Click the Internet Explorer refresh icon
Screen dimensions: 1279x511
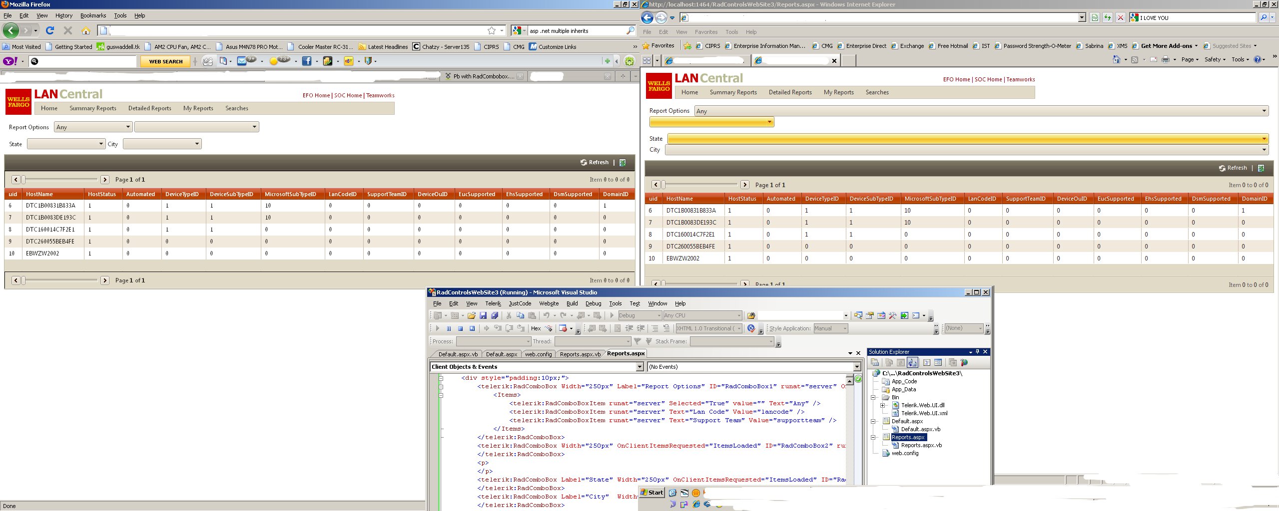click(1108, 17)
